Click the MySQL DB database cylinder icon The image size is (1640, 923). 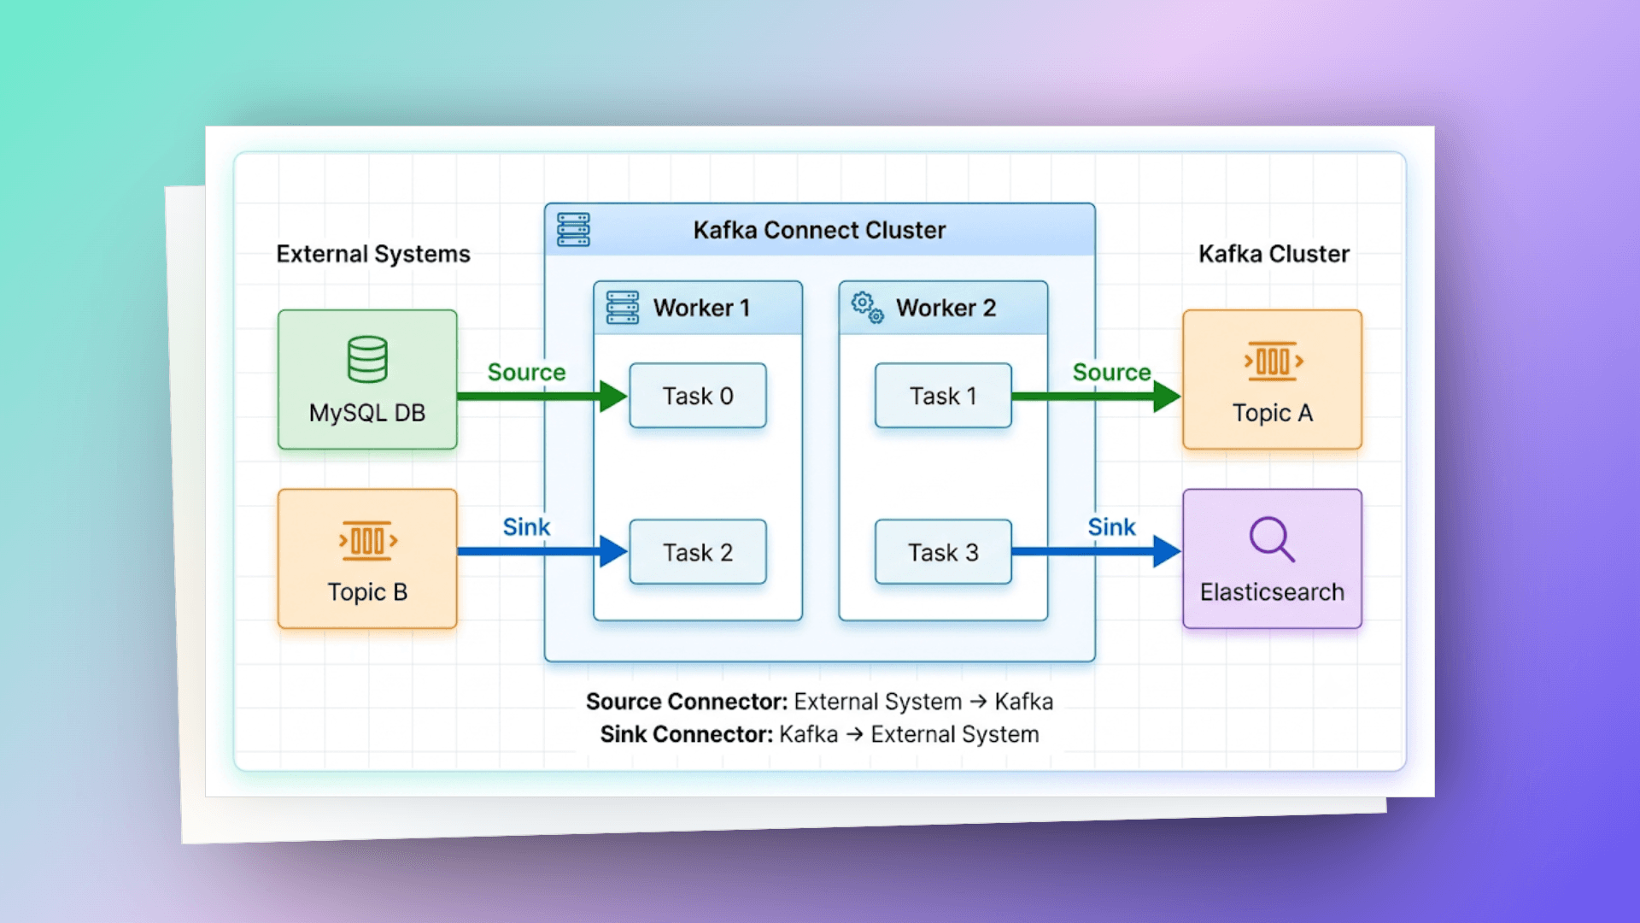(367, 359)
